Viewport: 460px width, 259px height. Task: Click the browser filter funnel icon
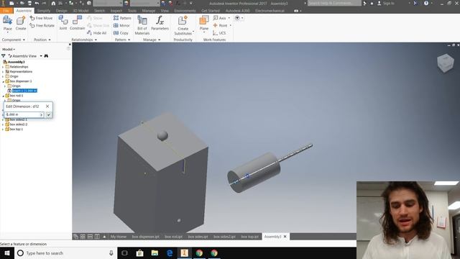(x=3, y=56)
